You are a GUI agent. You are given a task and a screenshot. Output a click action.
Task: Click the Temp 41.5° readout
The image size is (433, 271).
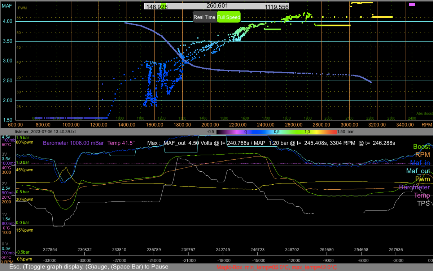(121, 143)
